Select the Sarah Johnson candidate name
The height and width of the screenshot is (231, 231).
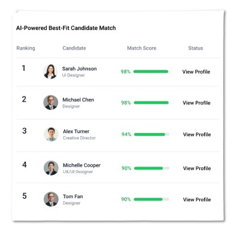[80, 69]
